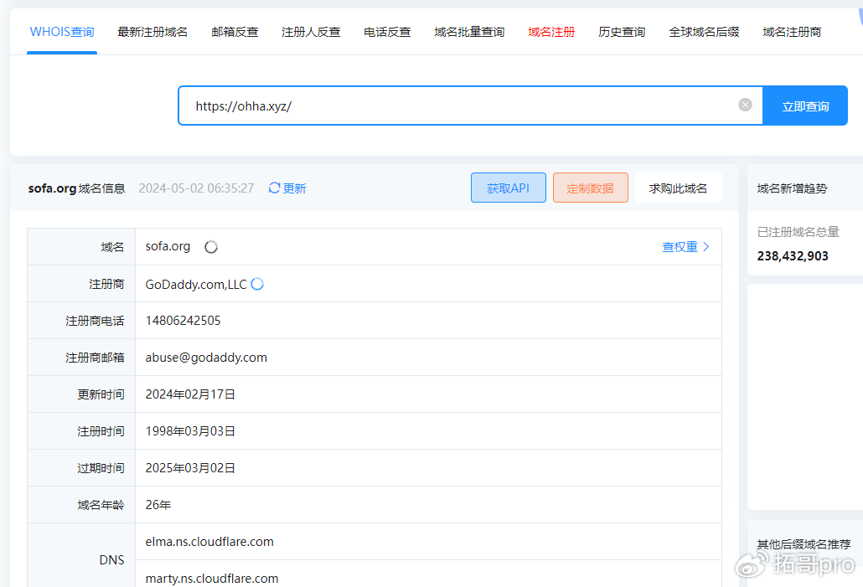Select the 域名注册商 tab
The height and width of the screenshot is (587, 863).
tap(792, 32)
